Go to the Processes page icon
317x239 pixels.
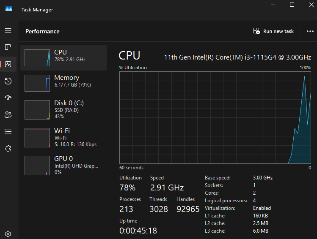pyautogui.click(x=8, y=47)
